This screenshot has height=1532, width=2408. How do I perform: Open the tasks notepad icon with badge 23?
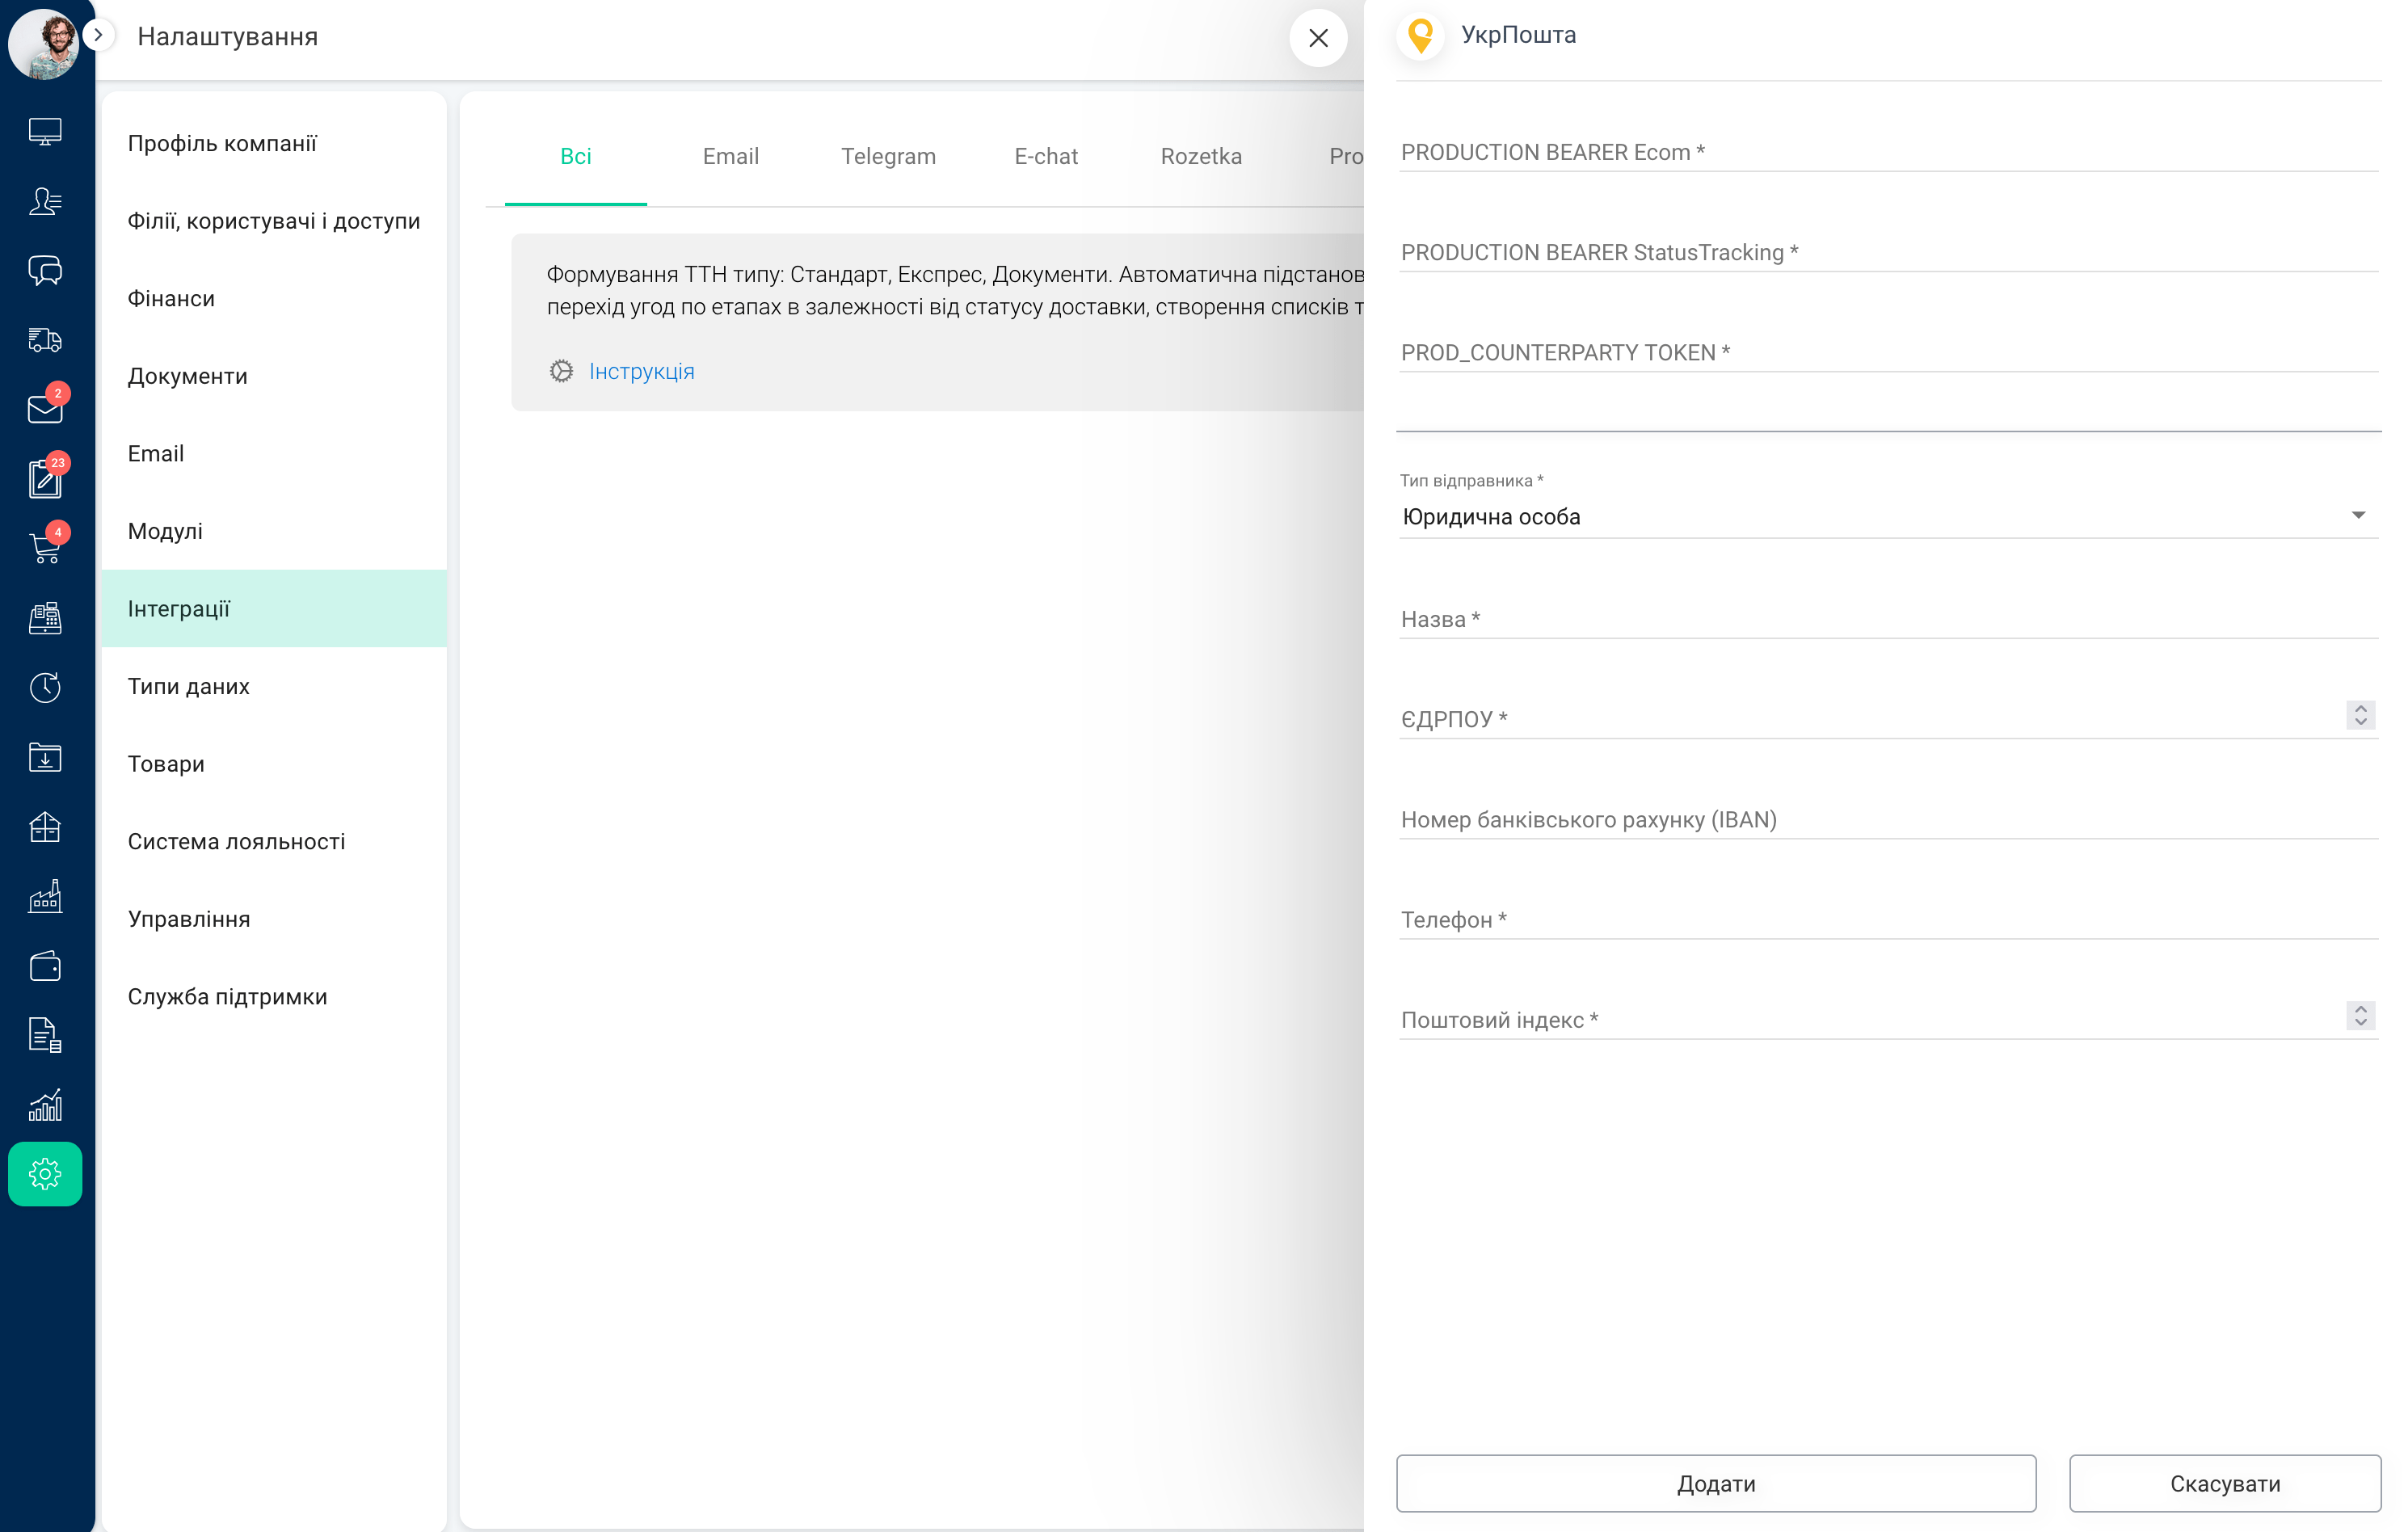click(x=45, y=478)
